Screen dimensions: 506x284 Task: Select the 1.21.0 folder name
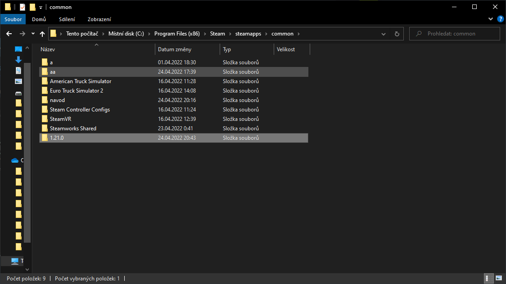(x=57, y=138)
